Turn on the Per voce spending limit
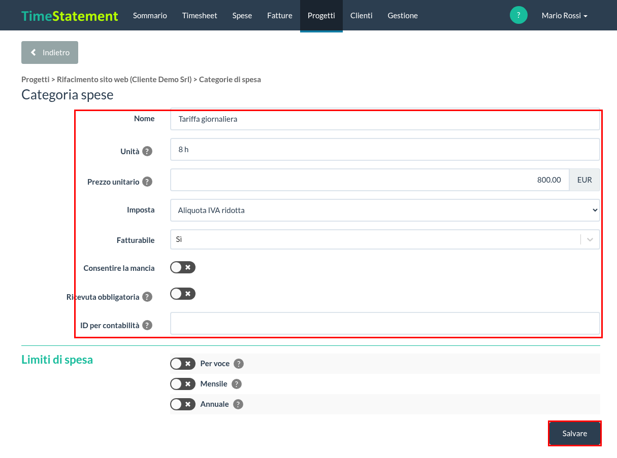The height and width of the screenshot is (458, 617). point(183,364)
